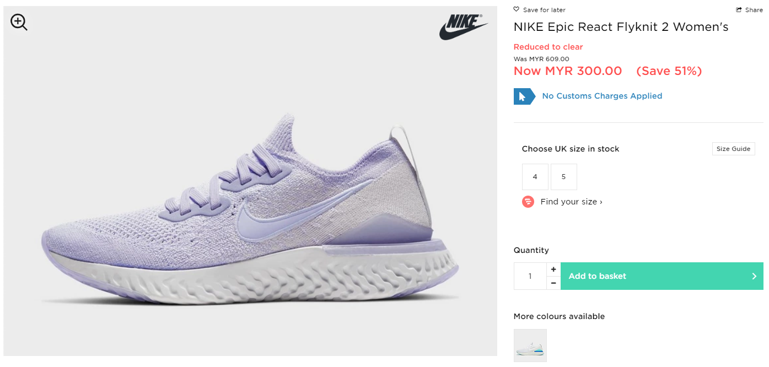The image size is (769, 367).
Task: Open the Size Guide
Action: pos(733,149)
